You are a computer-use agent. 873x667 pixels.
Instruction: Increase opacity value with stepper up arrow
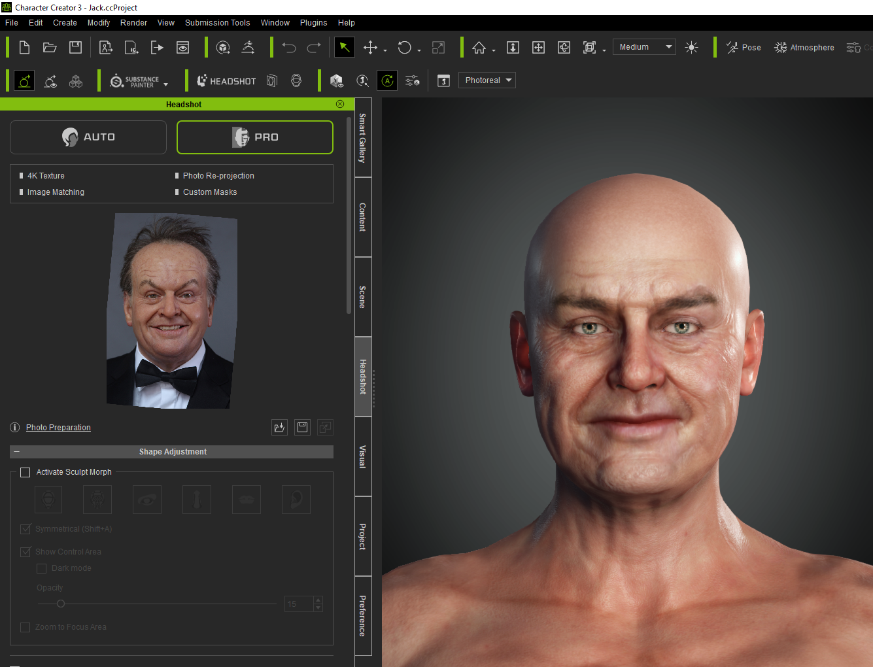pos(318,600)
